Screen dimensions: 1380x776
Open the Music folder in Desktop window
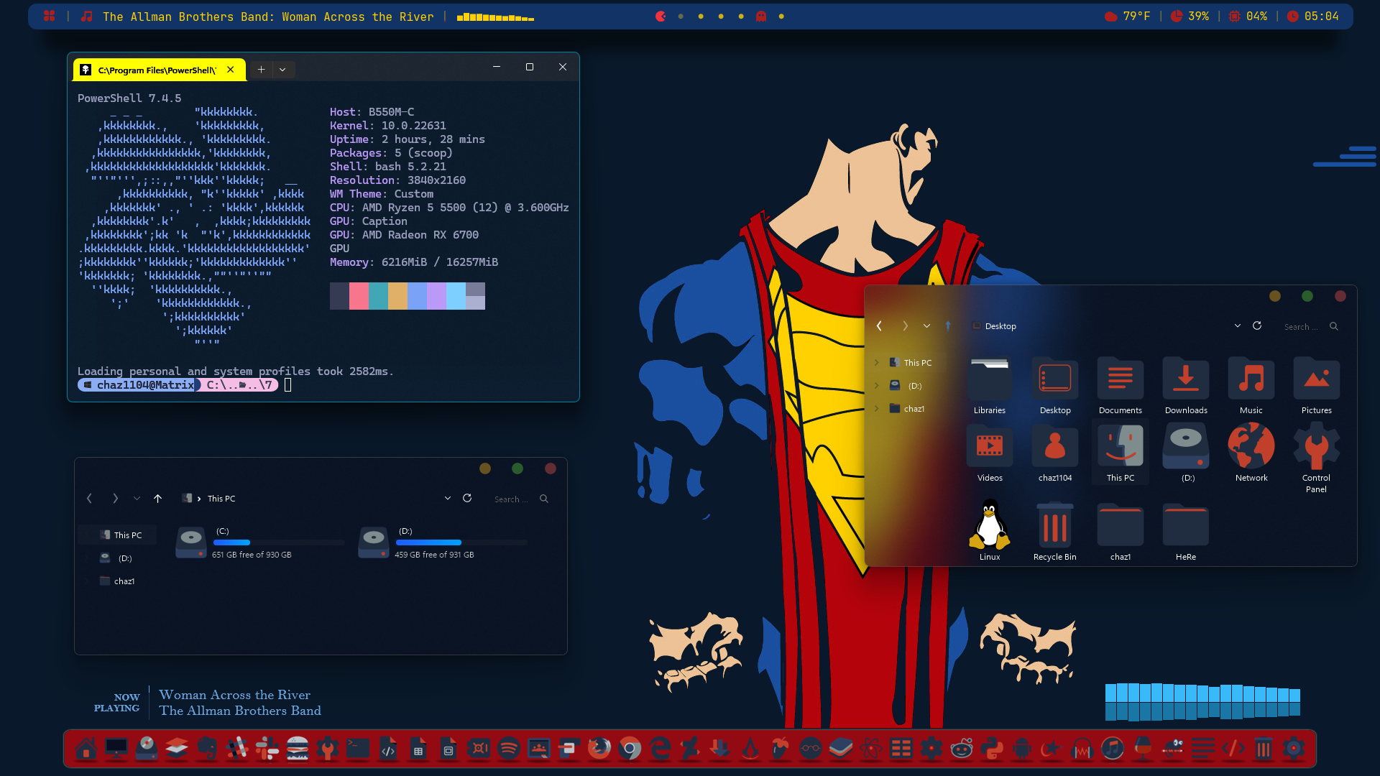click(1251, 385)
